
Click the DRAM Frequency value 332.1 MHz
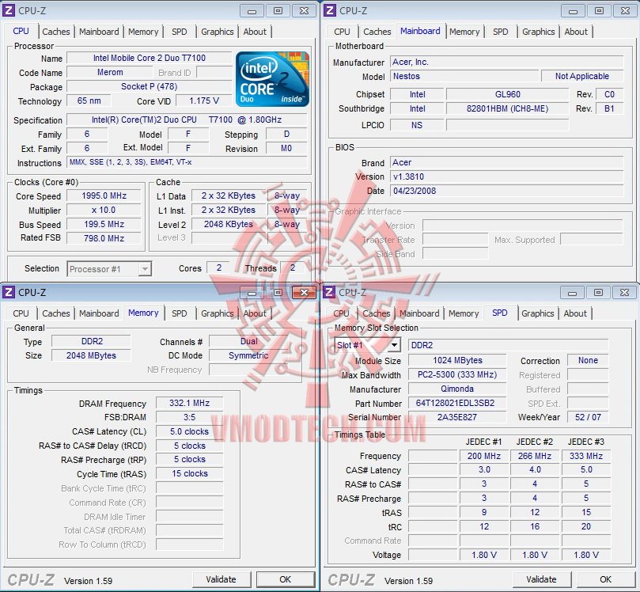(189, 403)
